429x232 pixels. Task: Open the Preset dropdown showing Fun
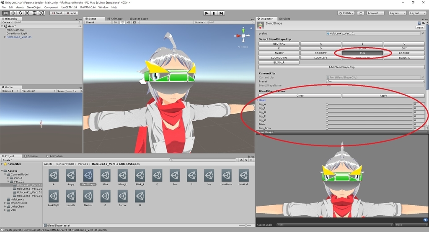tap(375, 82)
